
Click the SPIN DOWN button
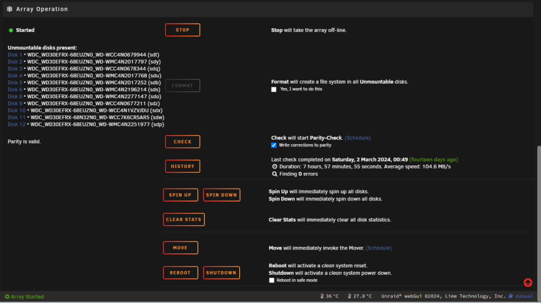[221, 195]
